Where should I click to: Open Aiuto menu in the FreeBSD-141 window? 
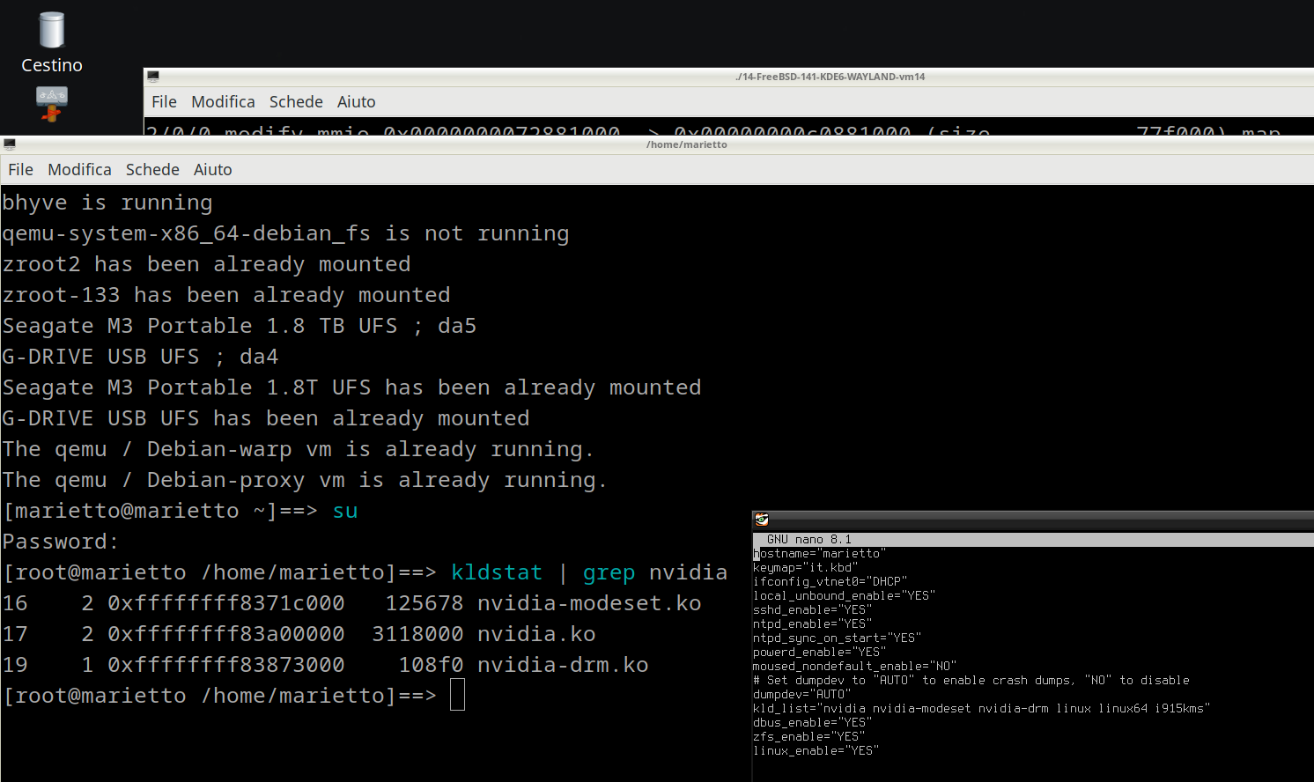coord(356,101)
